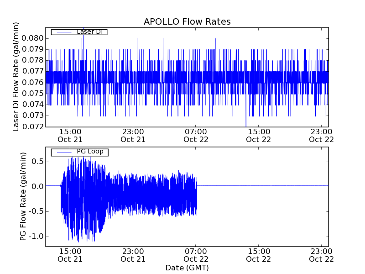365x274 pixels.
Task: Click the 0.078 tick label
Action: tap(33, 60)
